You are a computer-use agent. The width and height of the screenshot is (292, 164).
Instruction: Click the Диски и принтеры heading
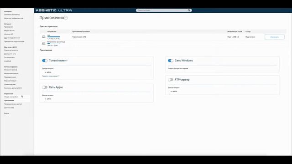tap(48, 26)
